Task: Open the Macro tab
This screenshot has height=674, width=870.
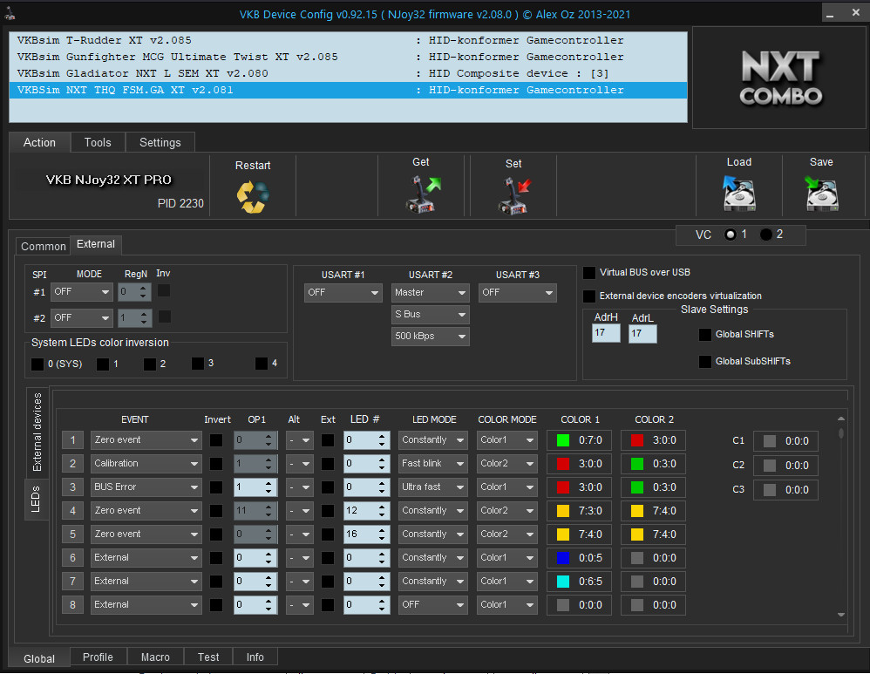Action: click(155, 657)
